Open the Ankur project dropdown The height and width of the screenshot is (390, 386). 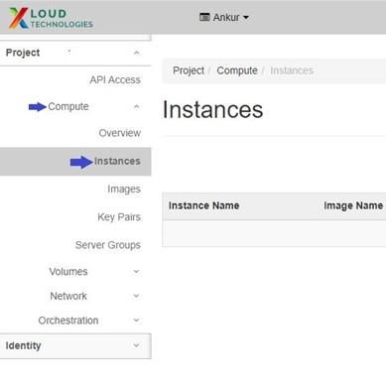click(x=224, y=17)
